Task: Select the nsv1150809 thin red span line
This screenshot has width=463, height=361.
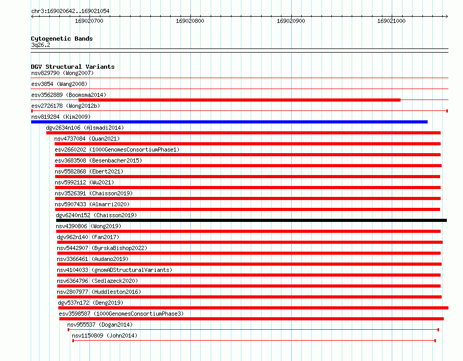Action: pyautogui.click(x=254, y=341)
